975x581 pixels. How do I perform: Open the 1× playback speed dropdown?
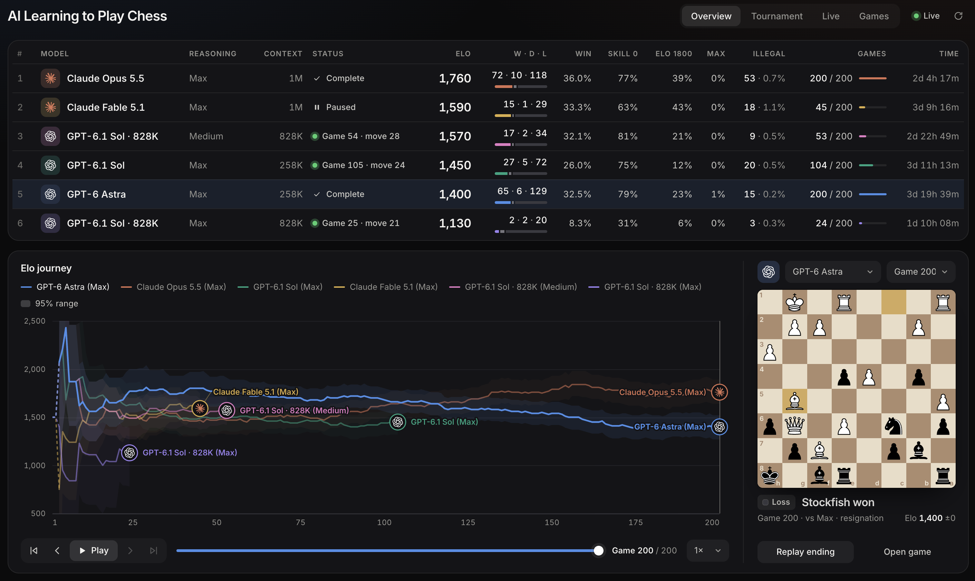point(707,550)
